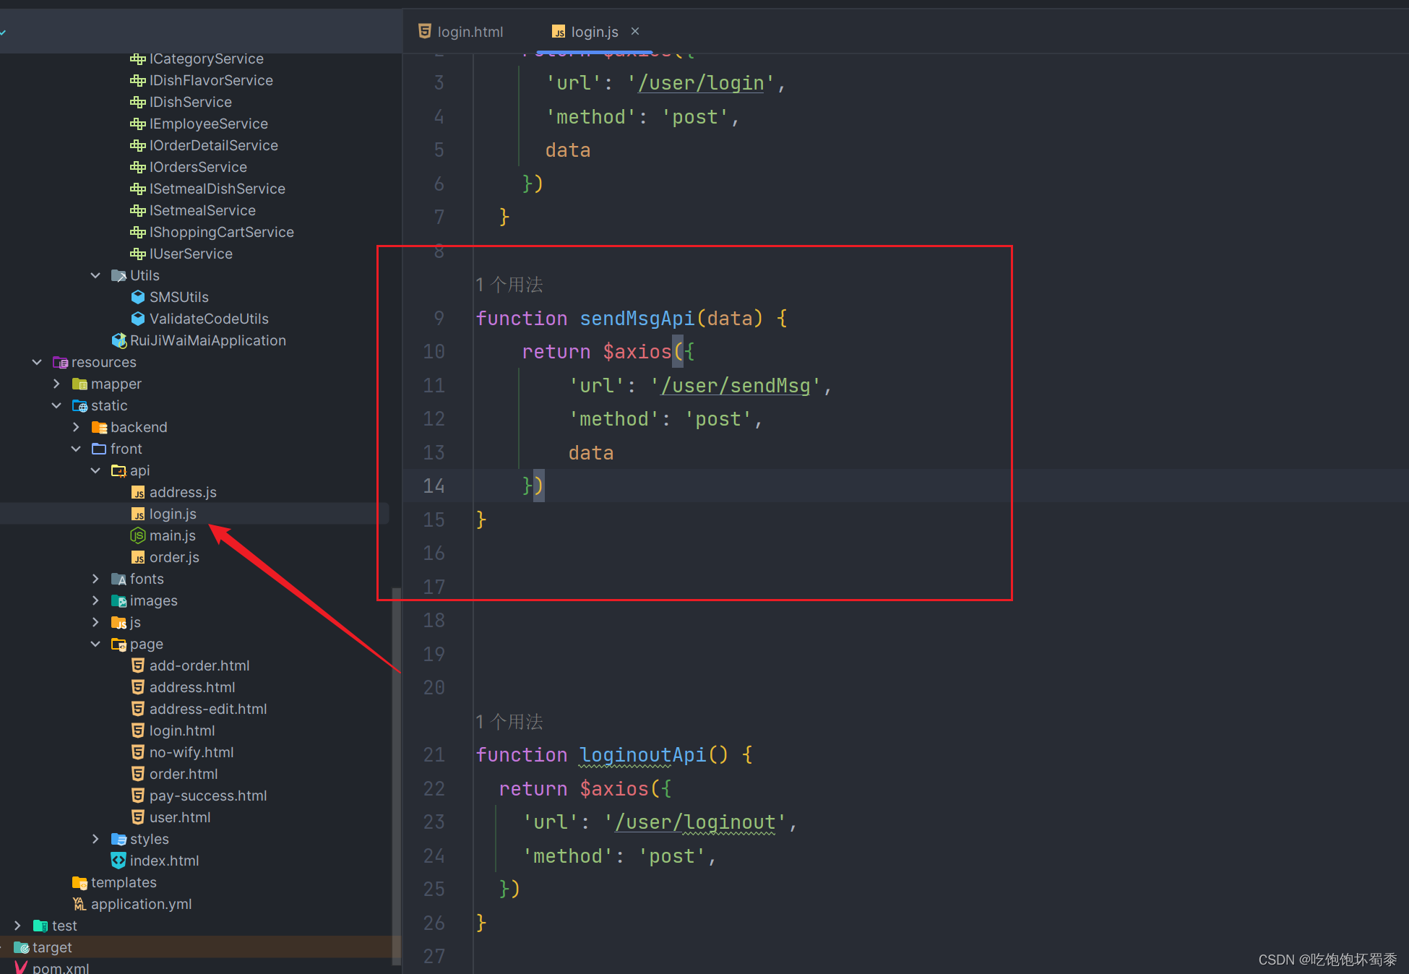
Task: Click the SMSUtils class icon
Action: pyautogui.click(x=138, y=297)
